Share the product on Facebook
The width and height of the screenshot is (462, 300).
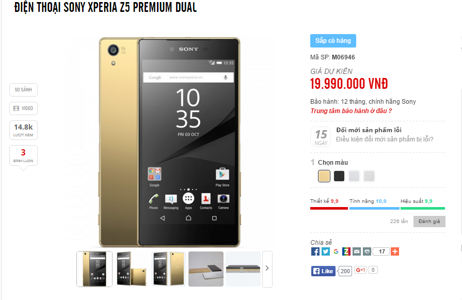[315, 251]
